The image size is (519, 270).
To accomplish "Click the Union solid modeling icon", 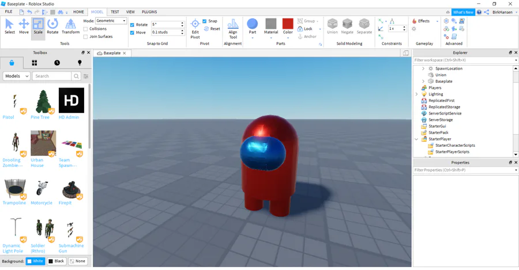I will (x=332, y=24).
